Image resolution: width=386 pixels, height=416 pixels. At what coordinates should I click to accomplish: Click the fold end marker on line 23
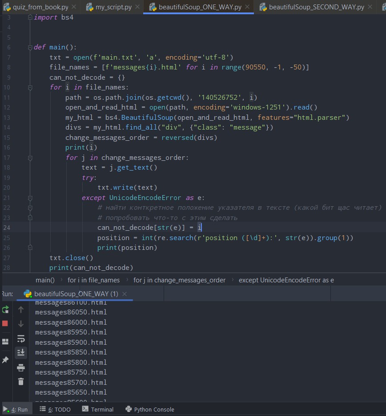tap(30, 218)
